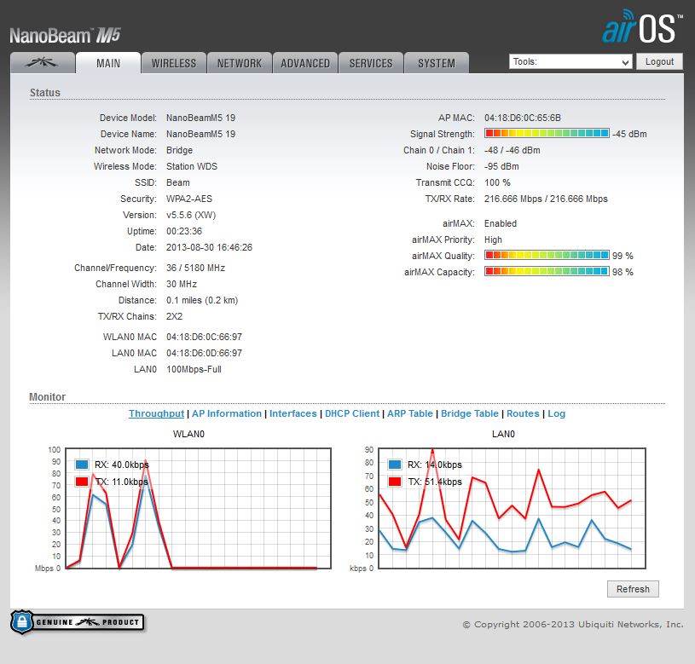
Task: Open the Throughput monitor link
Action: tap(156, 413)
